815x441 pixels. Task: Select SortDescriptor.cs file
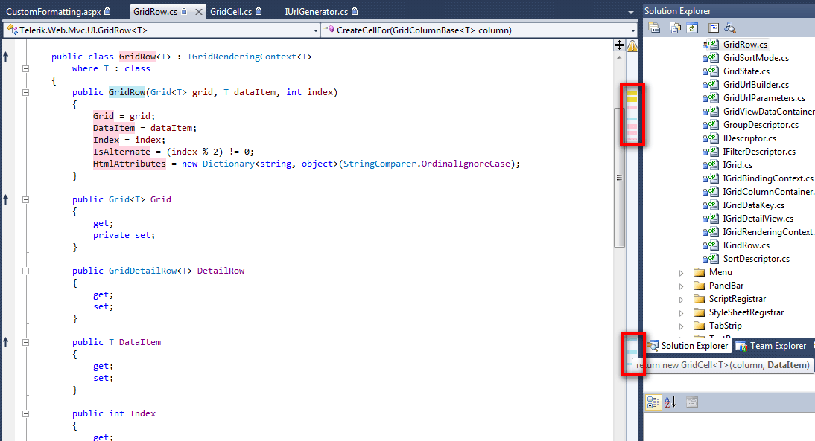tap(756, 259)
